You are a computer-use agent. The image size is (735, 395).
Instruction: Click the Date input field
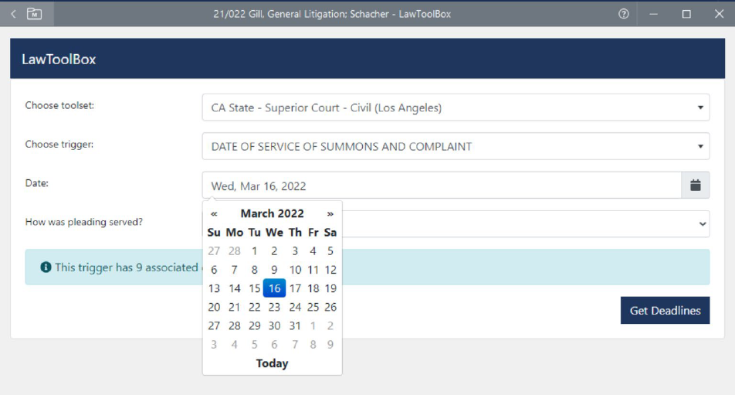pos(442,186)
